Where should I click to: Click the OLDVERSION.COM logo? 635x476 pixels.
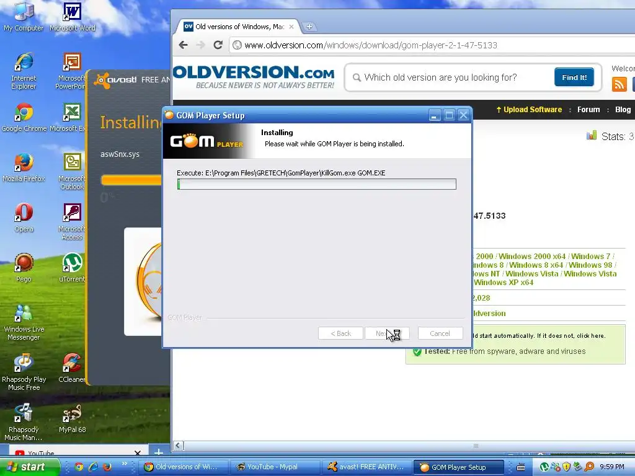tap(254, 76)
